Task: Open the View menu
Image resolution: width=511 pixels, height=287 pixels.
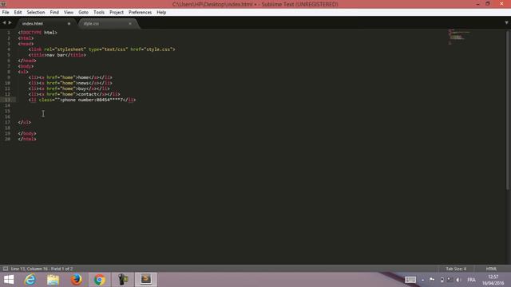Action: (69, 13)
